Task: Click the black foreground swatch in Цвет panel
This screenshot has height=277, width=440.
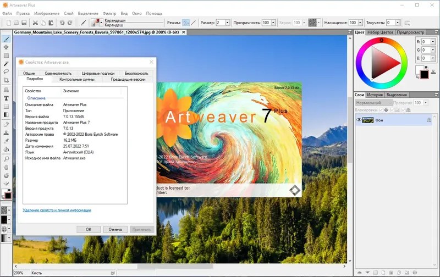Action: coord(424,74)
